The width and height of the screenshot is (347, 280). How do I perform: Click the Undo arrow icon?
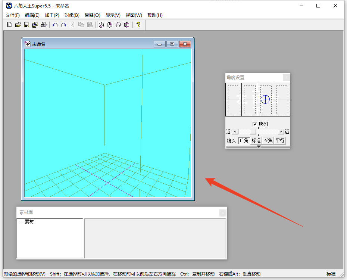(x=55, y=25)
